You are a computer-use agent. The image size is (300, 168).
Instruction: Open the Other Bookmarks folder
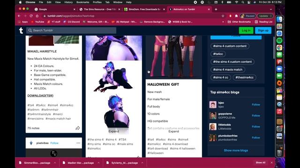240,22
